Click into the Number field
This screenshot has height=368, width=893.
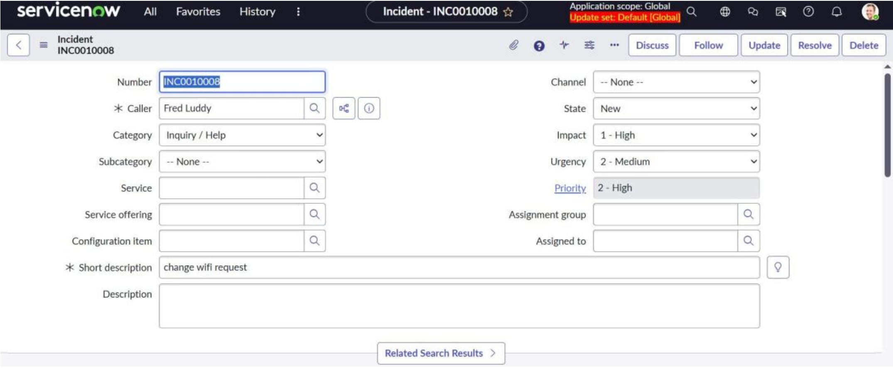tap(242, 82)
